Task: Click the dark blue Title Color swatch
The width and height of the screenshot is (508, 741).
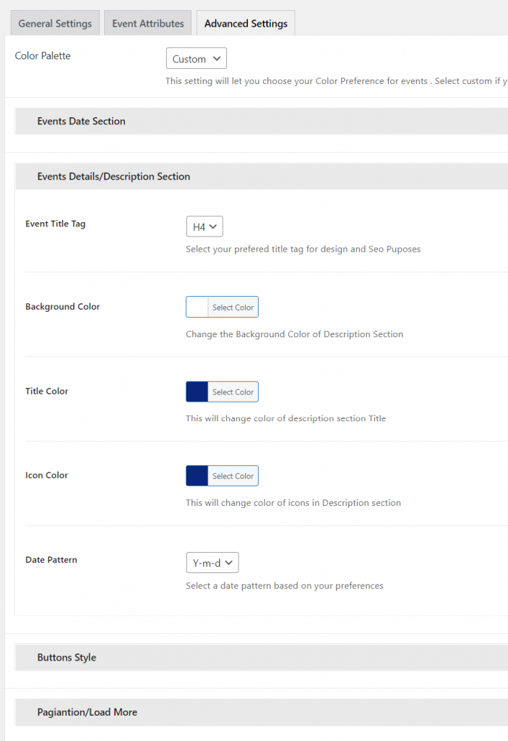Action: (x=197, y=391)
